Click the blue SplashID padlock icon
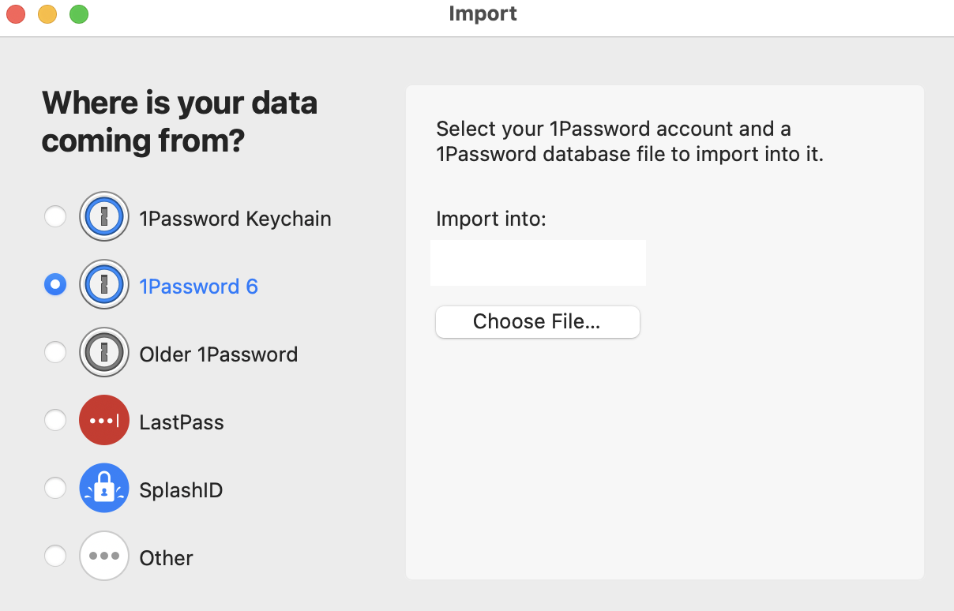The image size is (954, 611). pyautogui.click(x=103, y=488)
